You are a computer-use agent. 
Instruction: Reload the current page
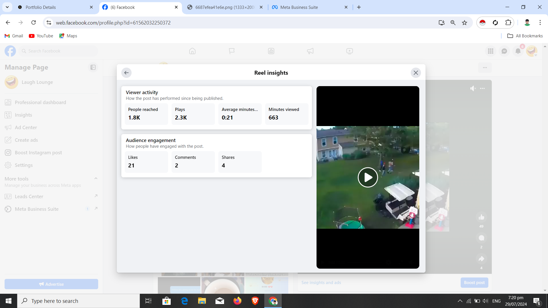pos(33,23)
